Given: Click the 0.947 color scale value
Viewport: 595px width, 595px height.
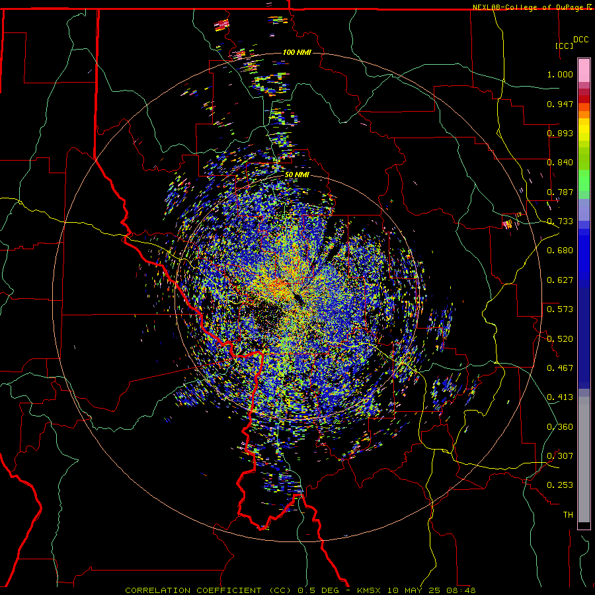Looking at the screenshot, I should point(560,104).
